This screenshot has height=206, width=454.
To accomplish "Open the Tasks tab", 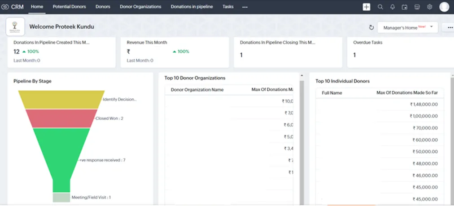I will (x=228, y=7).
